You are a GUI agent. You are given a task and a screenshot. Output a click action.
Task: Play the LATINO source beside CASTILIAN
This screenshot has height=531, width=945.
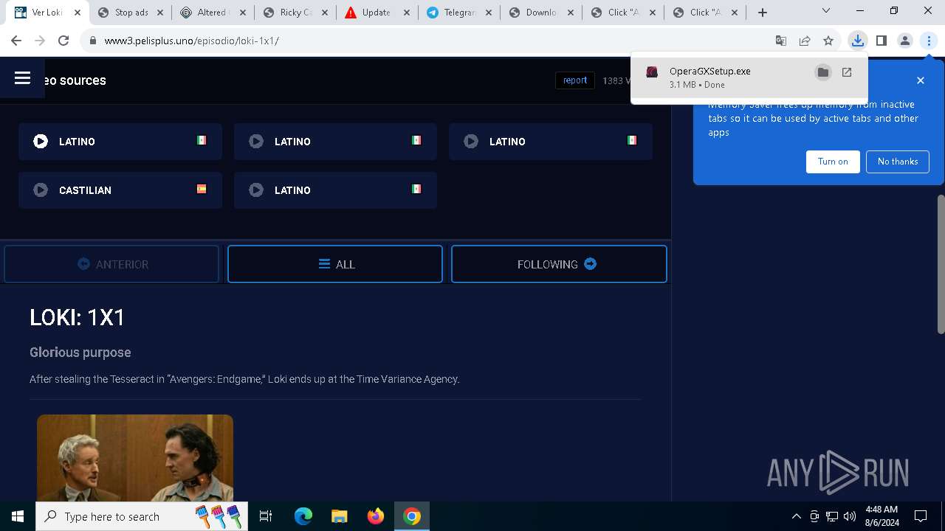coord(335,190)
